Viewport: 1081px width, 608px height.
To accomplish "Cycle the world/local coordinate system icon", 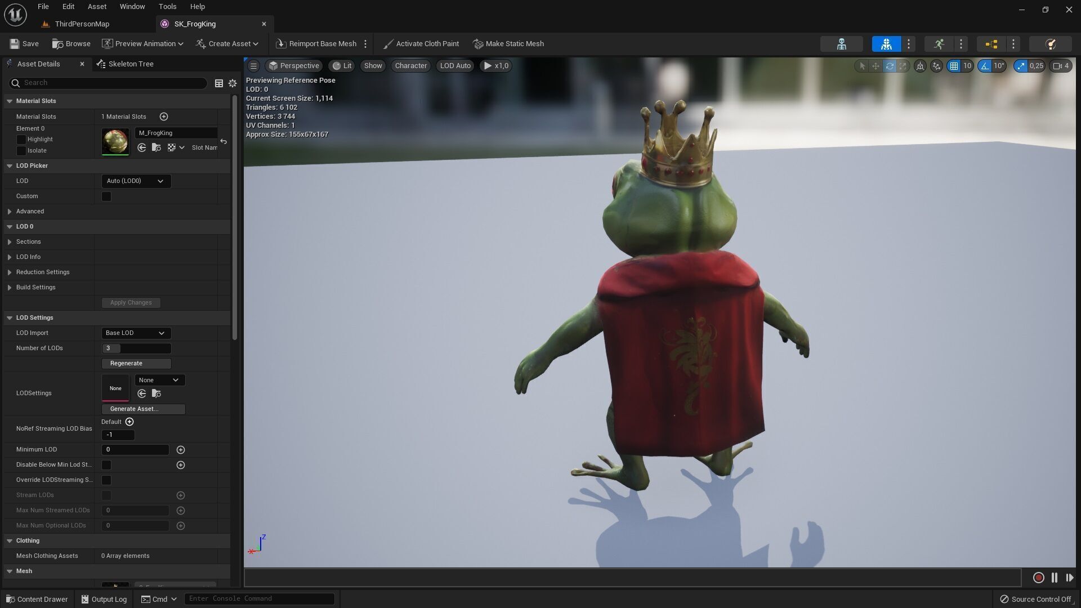I will pos(920,66).
